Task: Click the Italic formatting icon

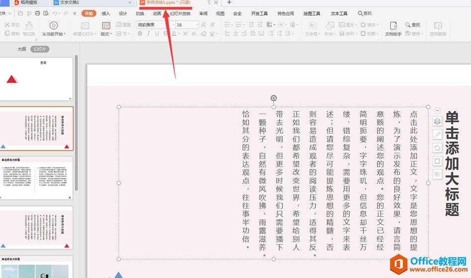Action: click(x=148, y=34)
